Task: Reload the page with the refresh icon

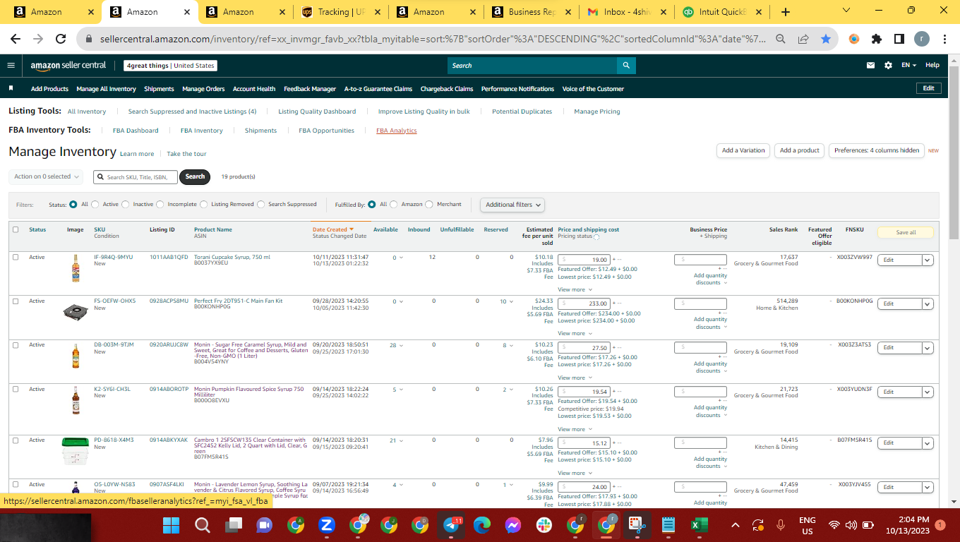Action: [x=61, y=40]
